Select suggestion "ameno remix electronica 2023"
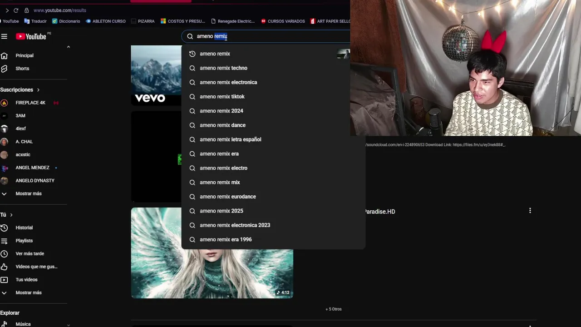 click(273, 225)
